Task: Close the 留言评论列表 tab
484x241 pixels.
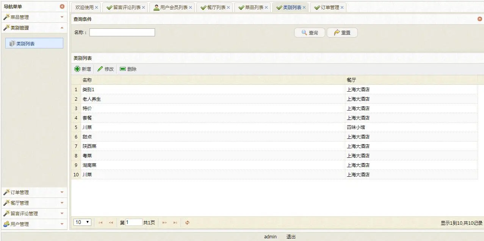Action: coord(144,8)
